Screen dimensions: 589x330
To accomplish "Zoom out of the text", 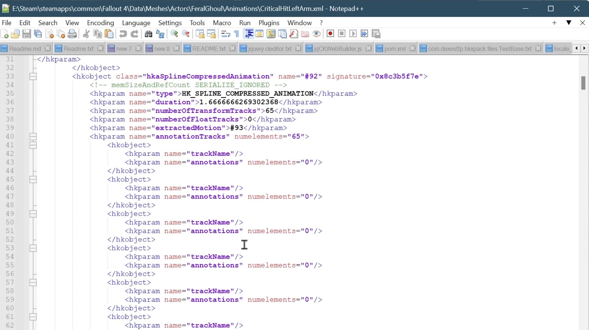I will click(x=186, y=34).
